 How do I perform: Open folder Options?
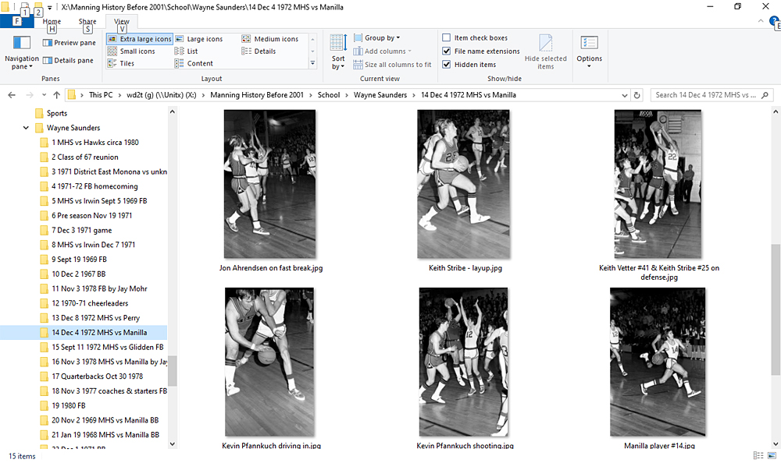[x=589, y=52]
